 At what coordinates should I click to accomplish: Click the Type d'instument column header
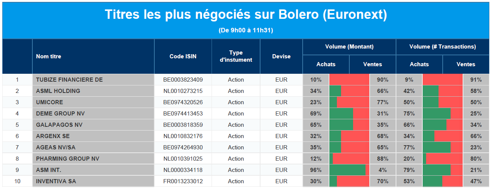click(x=236, y=56)
